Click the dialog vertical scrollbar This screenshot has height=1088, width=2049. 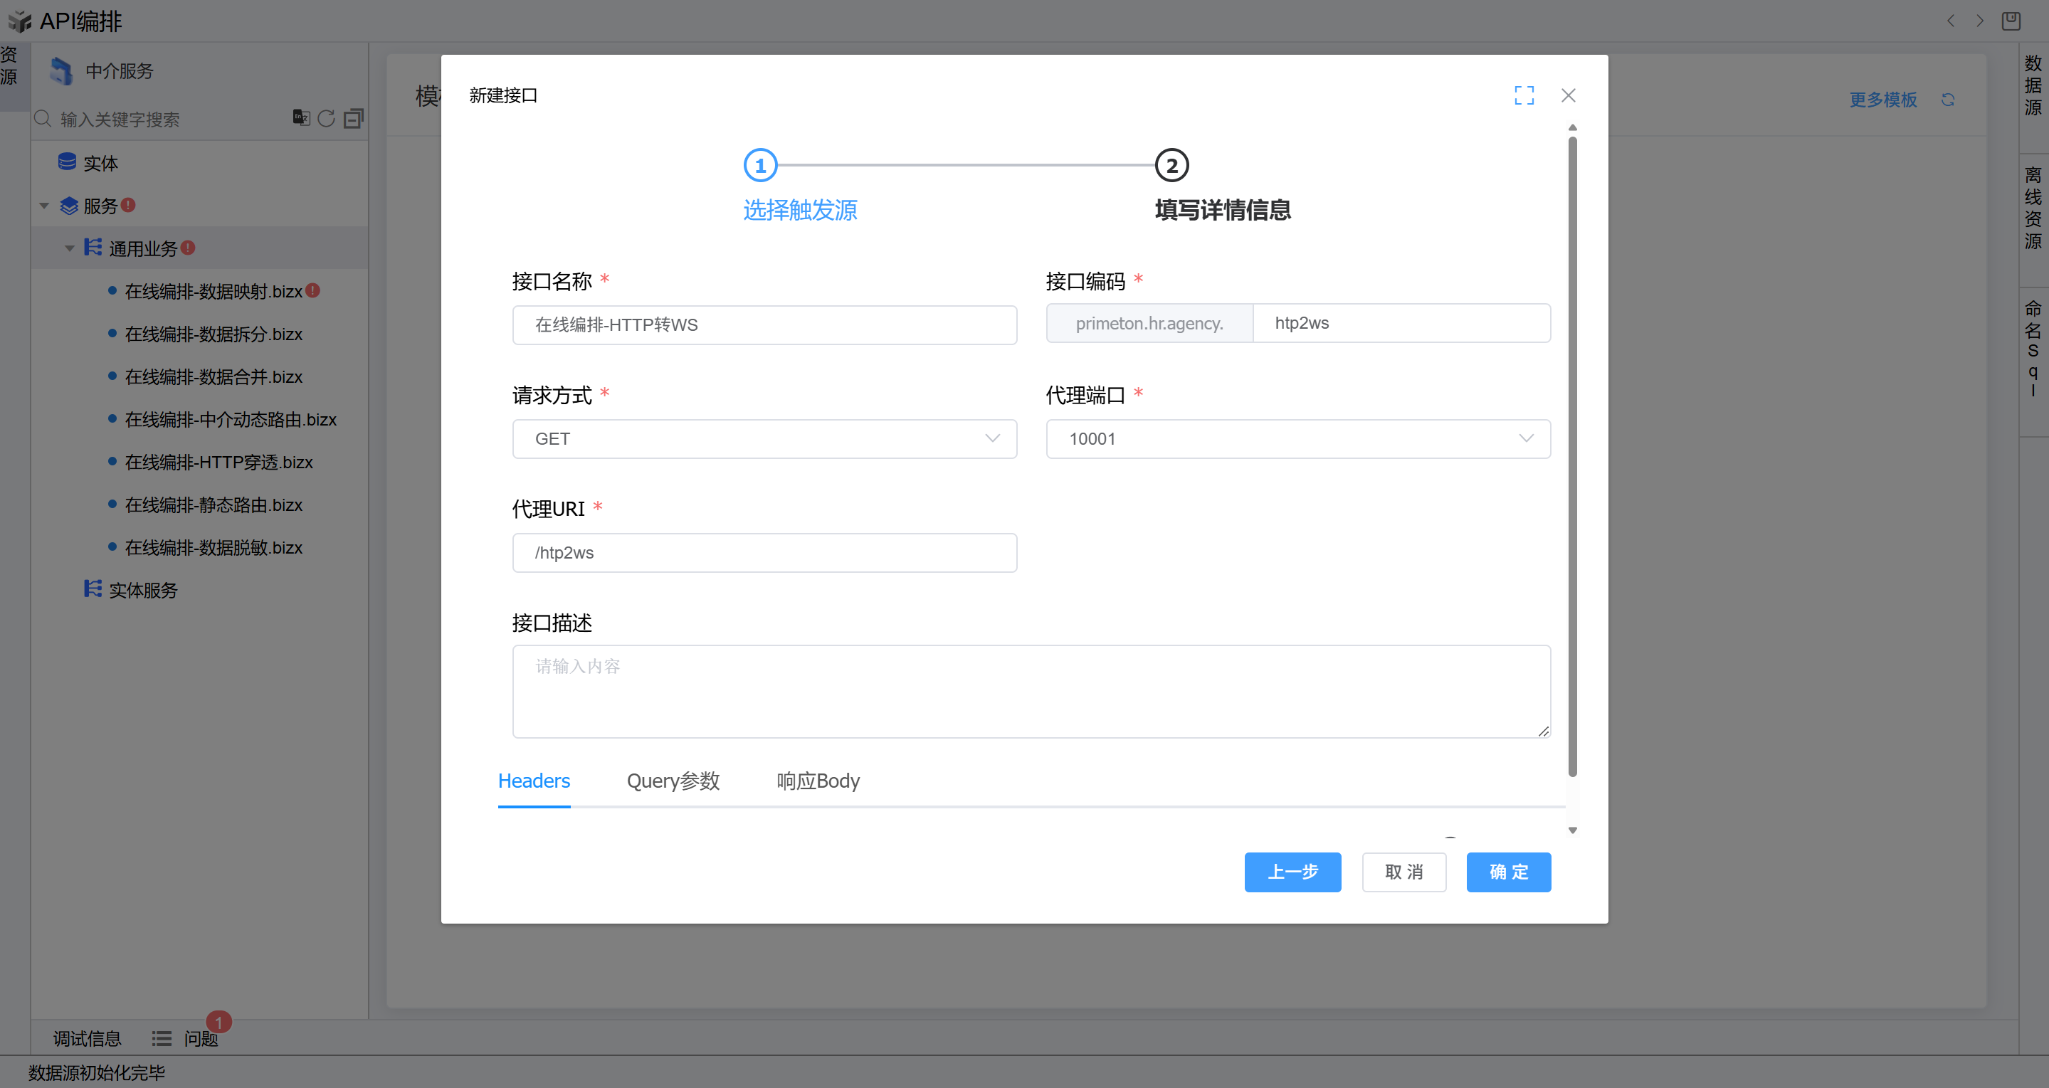[x=1571, y=455]
